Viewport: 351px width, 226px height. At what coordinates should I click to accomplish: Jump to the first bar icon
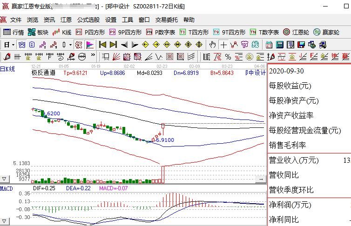pos(102,45)
